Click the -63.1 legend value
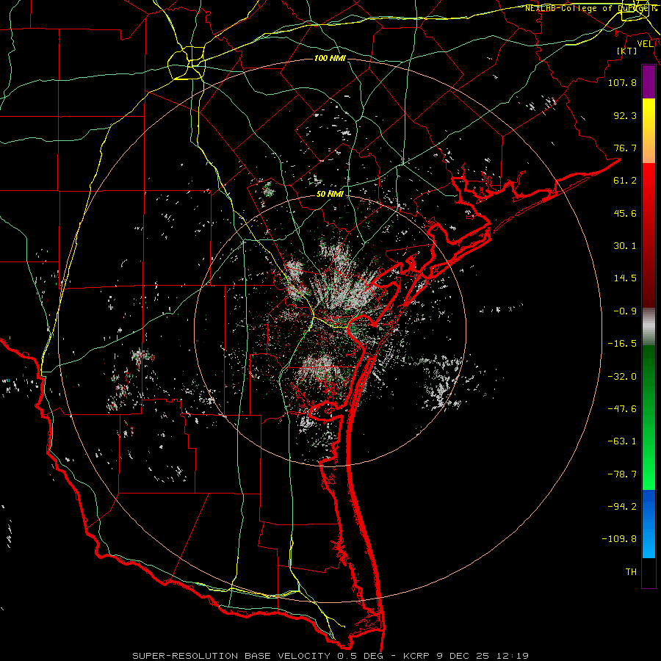This screenshot has height=661, width=661. (x=622, y=441)
